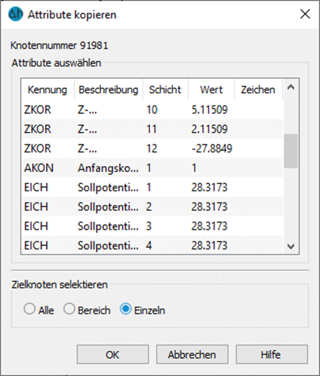This screenshot has width=320, height=376.
Task: Select the ZKOR row for Schicht 10
Action: [152, 109]
